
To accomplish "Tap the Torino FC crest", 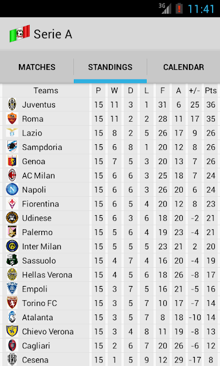I will click(x=12, y=303).
